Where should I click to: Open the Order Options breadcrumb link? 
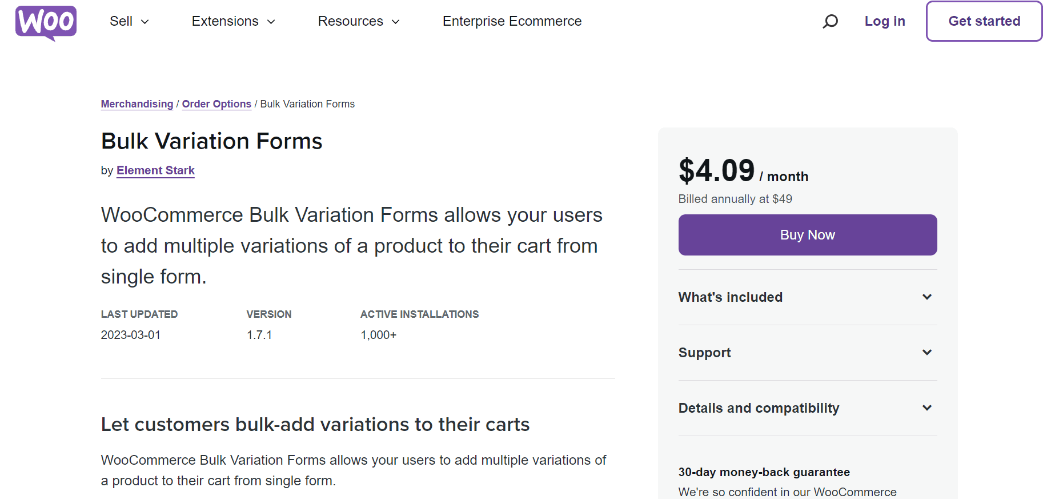(216, 104)
